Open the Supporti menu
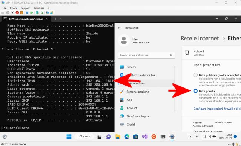Image resolution: width=241 pixels, height=146 pixels. [x=25, y=8]
